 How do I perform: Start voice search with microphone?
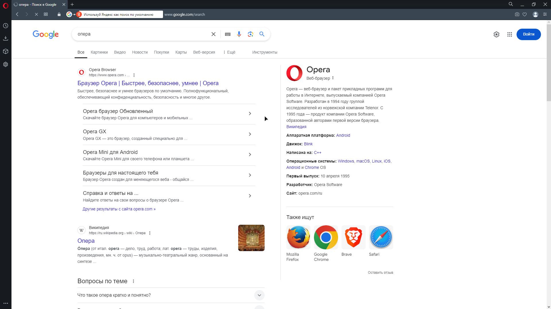point(239,34)
